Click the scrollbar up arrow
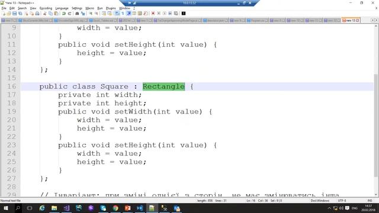Screen dimensions: 379x213 [x=376, y=26]
